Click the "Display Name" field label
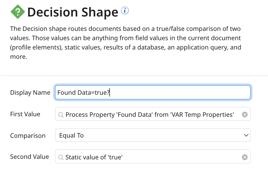Screen dimensions: 268x174 click(30, 93)
